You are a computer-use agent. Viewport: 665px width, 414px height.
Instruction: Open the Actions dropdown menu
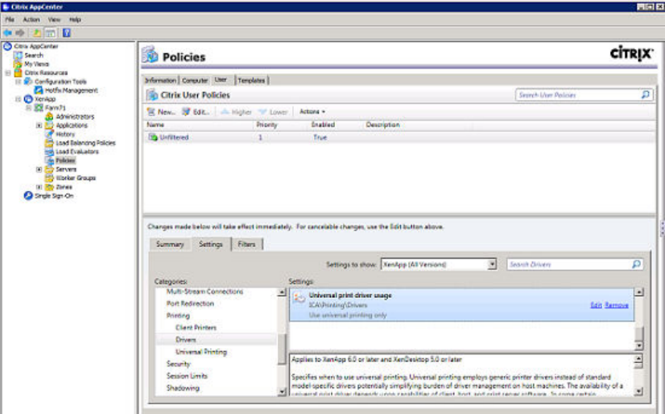click(312, 112)
